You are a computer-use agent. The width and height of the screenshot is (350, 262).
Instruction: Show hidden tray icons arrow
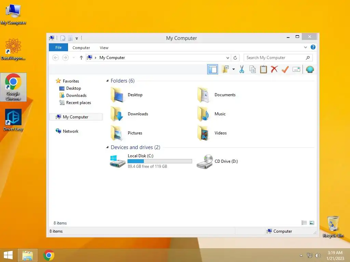coord(301,255)
